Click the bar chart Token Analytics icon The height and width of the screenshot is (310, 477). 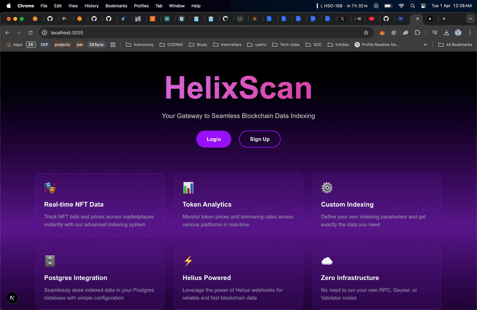188,188
